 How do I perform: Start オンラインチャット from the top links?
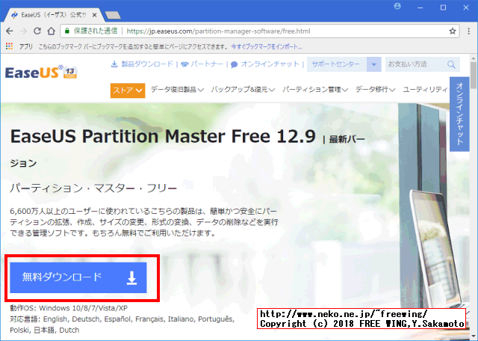(x=265, y=64)
